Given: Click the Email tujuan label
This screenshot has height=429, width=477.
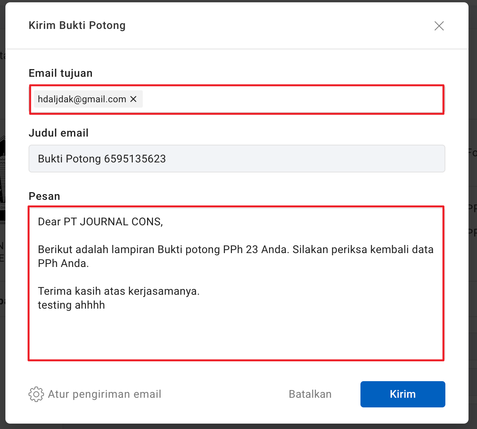Looking at the screenshot, I should (x=61, y=73).
